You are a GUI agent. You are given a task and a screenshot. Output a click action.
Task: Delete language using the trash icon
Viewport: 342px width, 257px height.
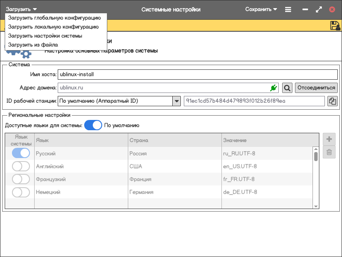329,152
